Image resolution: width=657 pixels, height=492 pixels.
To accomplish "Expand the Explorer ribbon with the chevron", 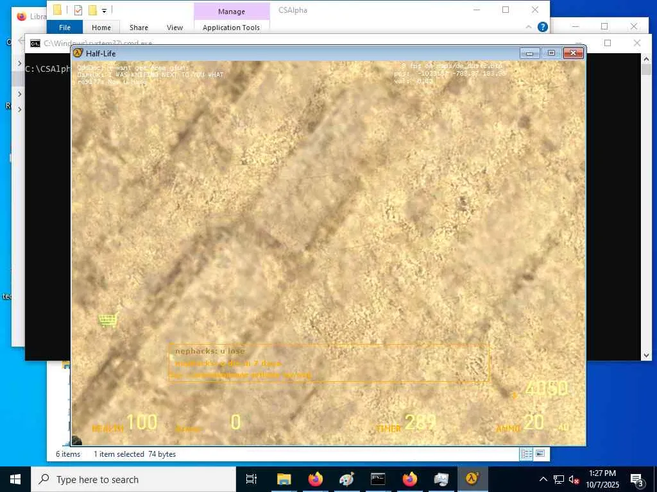I will [x=529, y=27].
